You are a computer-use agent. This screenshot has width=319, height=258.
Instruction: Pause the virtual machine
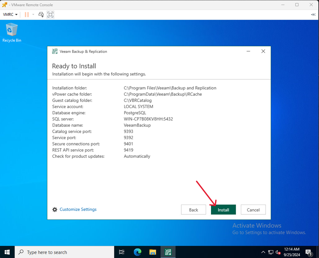pyautogui.click(x=26, y=15)
